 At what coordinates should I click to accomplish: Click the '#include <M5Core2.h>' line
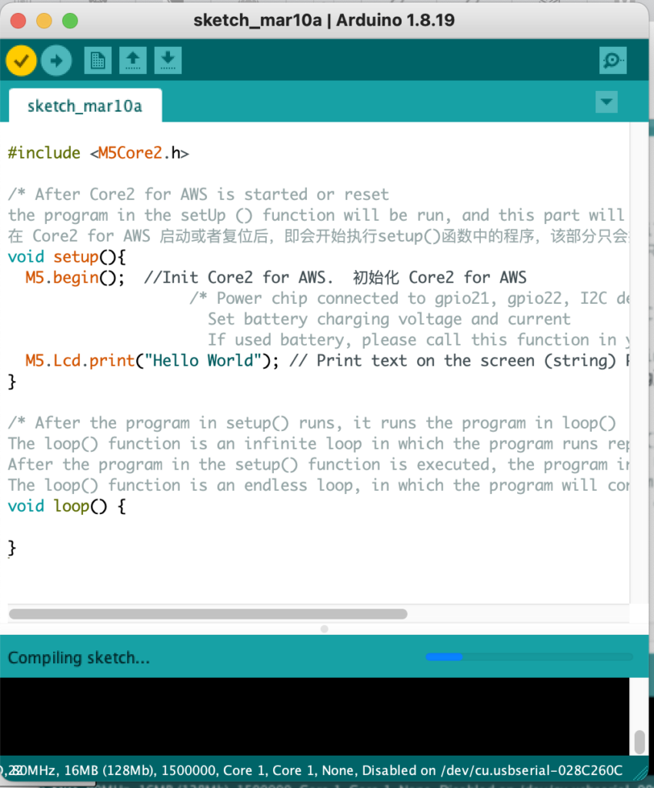click(x=98, y=153)
